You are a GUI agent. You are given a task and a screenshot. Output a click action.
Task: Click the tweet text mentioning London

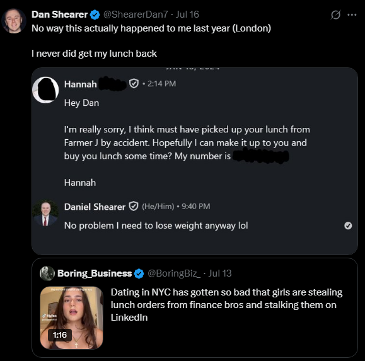[151, 28]
